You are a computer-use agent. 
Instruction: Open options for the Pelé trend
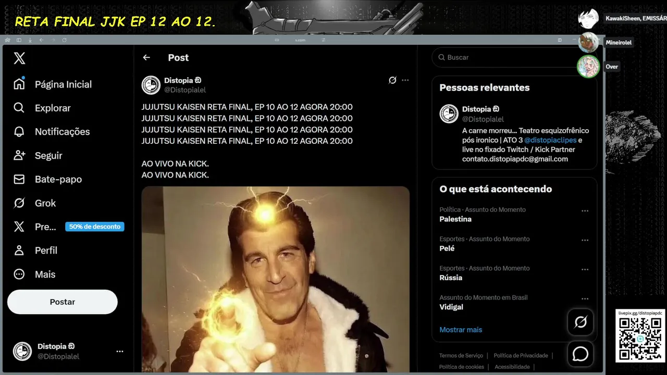[x=585, y=240]
